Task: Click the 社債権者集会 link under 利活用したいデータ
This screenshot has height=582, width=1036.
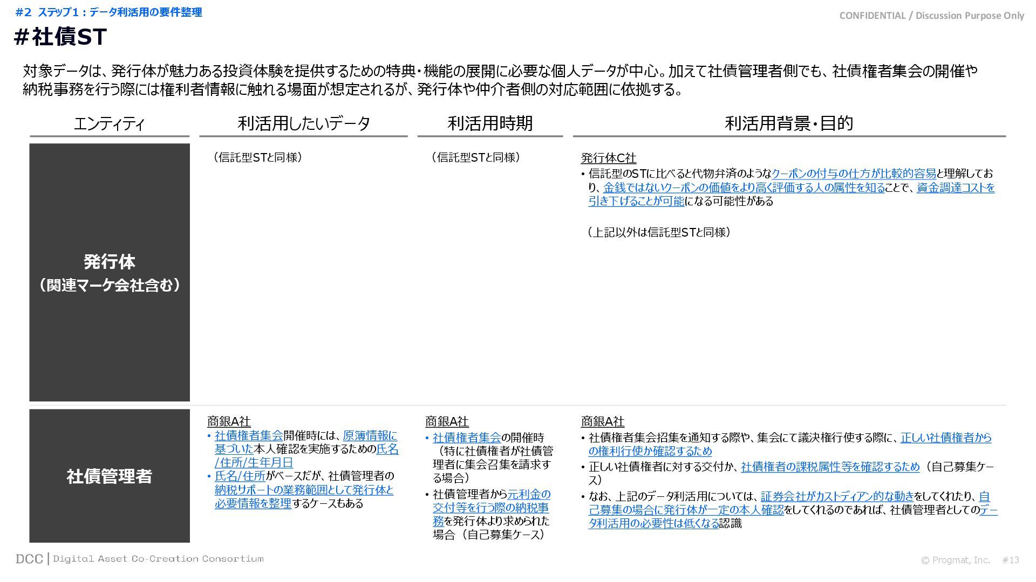Action: [x=249, y=435]
